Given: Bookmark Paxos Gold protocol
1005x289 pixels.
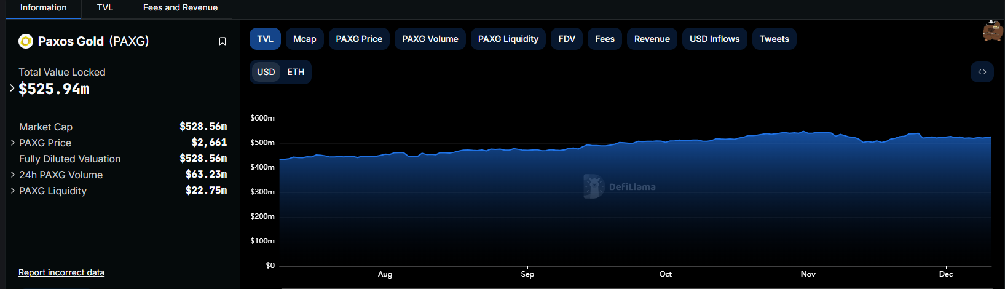Looking at the screenshot, I should 223,41.
